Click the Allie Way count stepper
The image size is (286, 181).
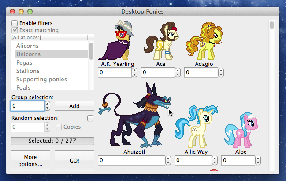click(215, 160)
